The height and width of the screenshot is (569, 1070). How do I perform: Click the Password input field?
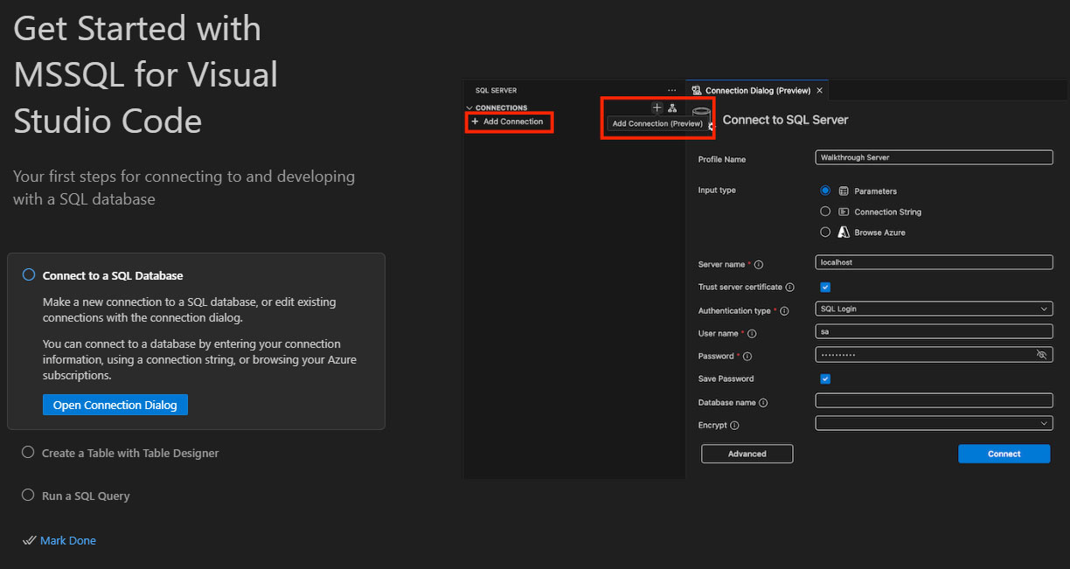(x=934, y=354)
